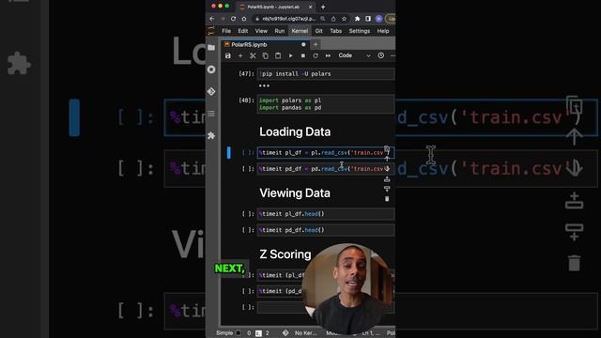Select the timeit pd_df read_csv cell
The image size is (601, 338).
point(326,169)
